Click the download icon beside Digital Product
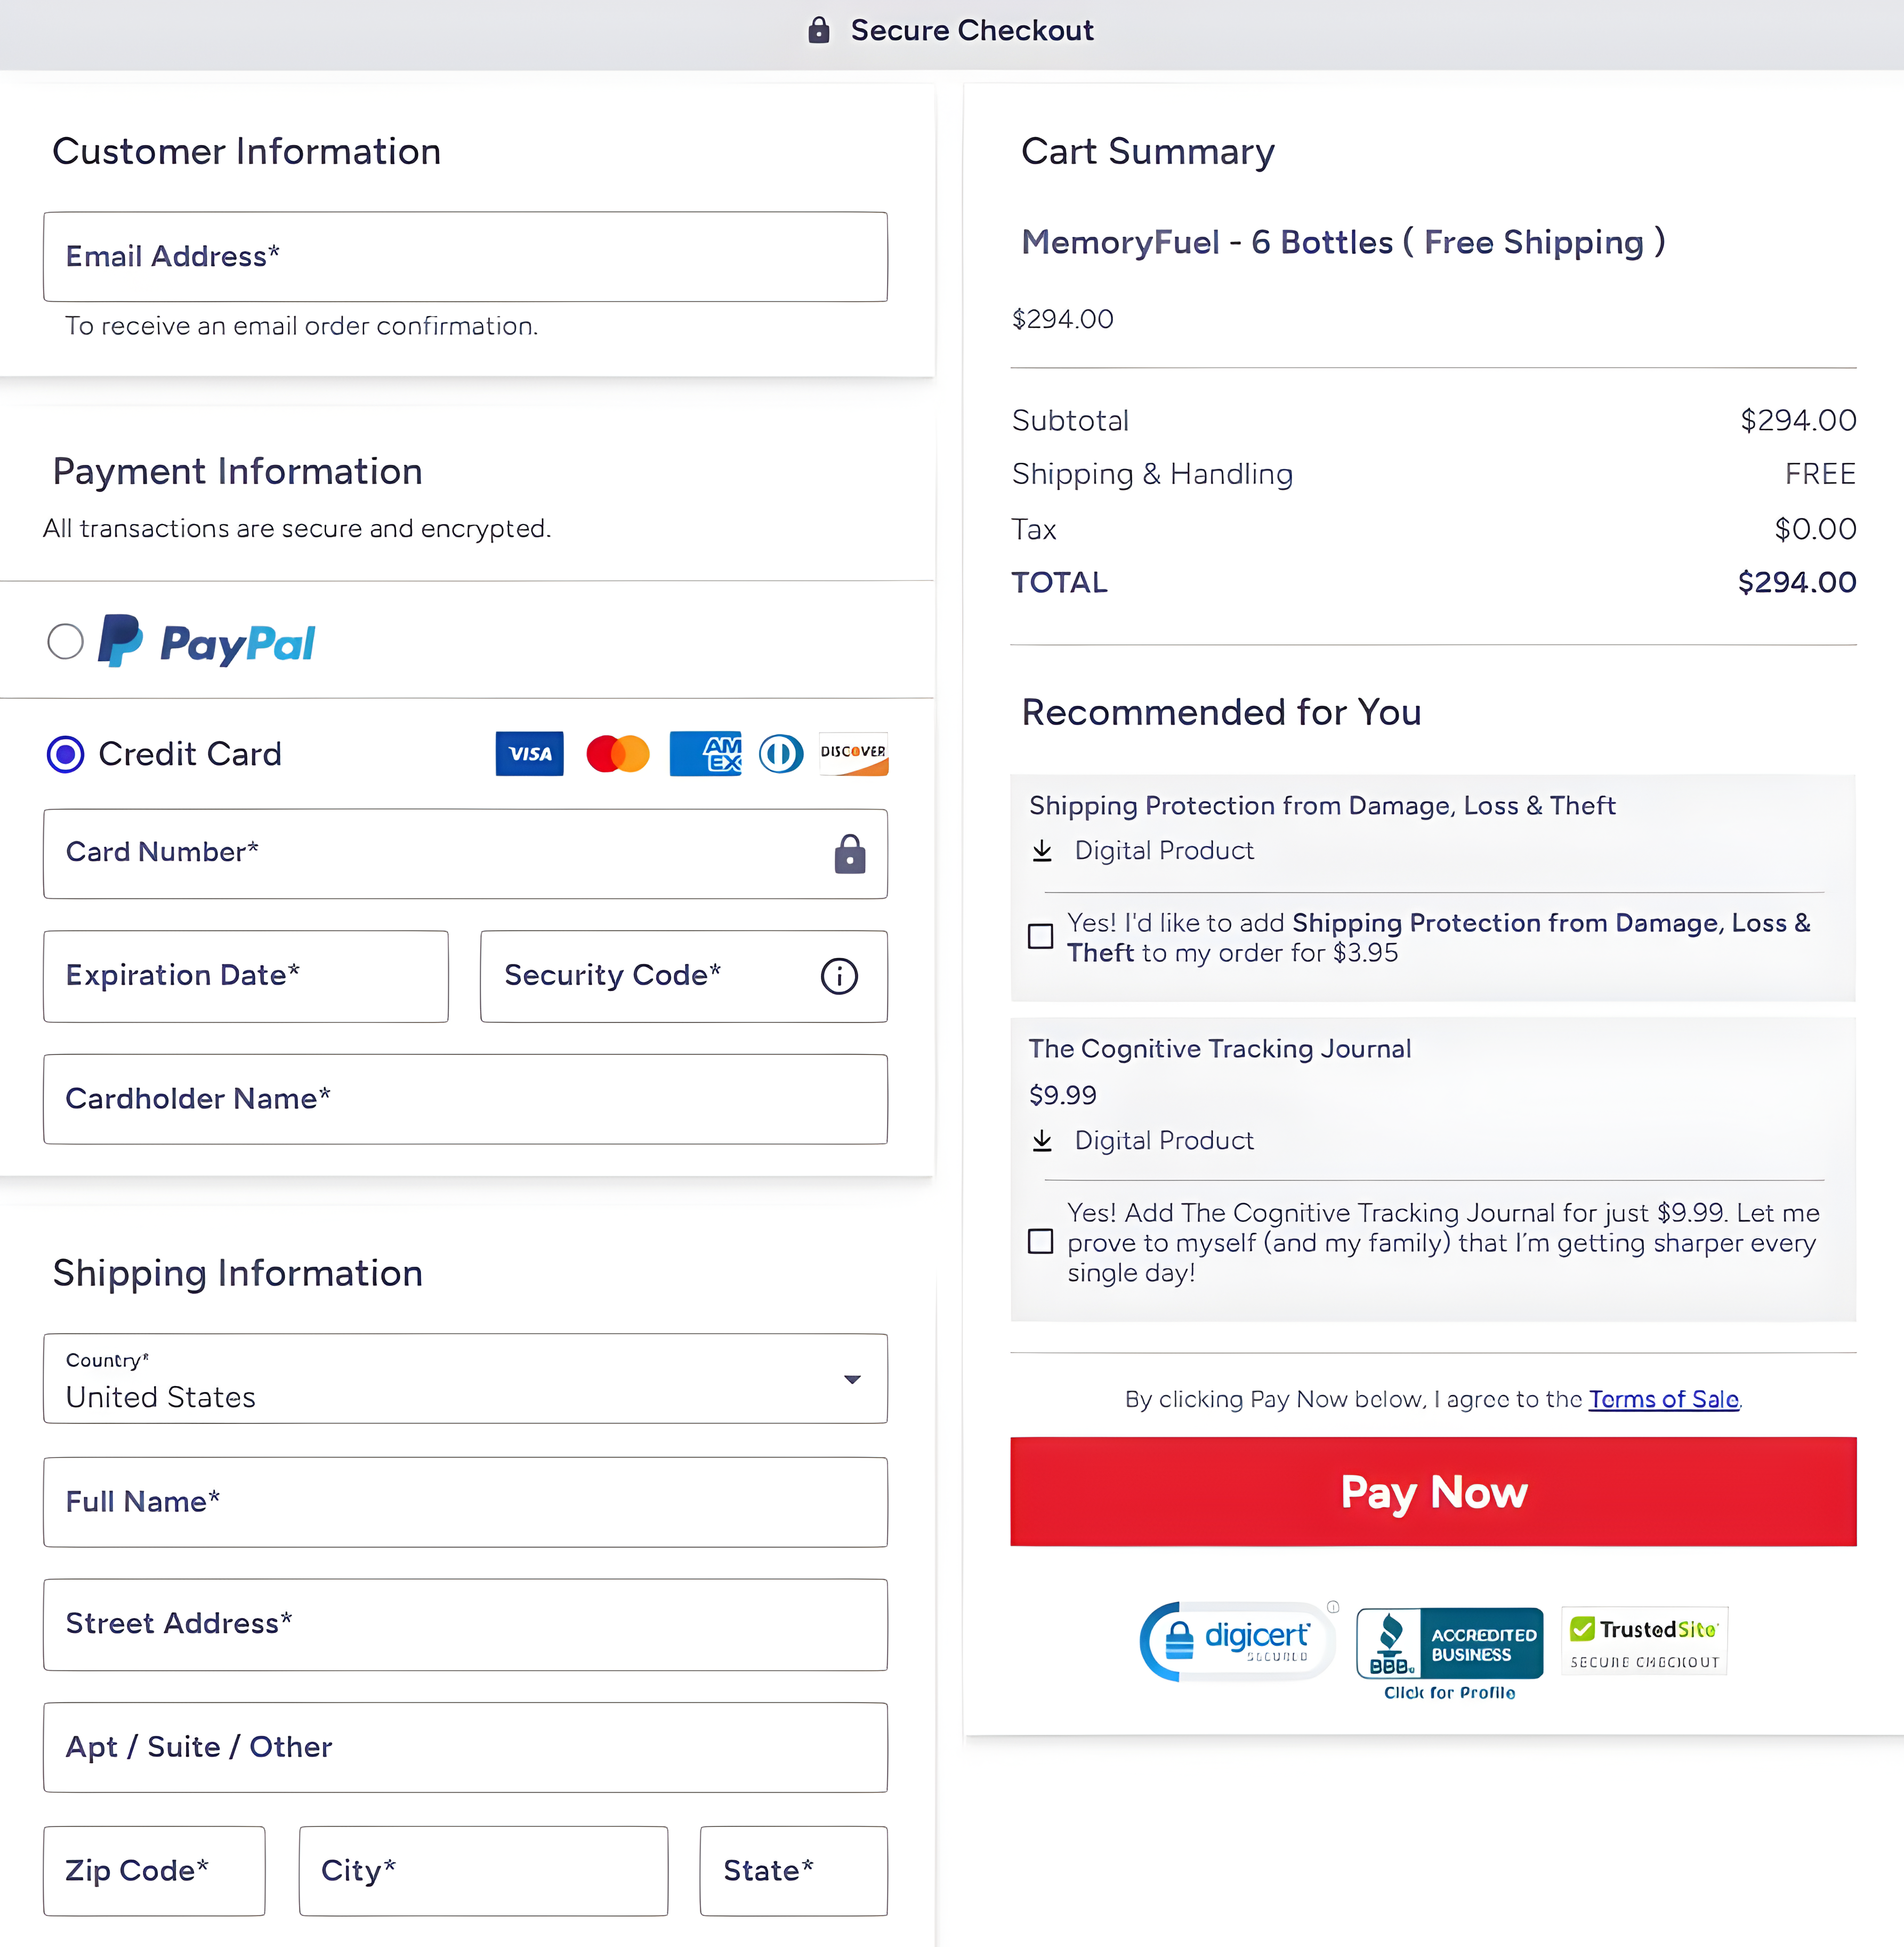This screenshot has width=1904, height=1947. point(1043,850)
